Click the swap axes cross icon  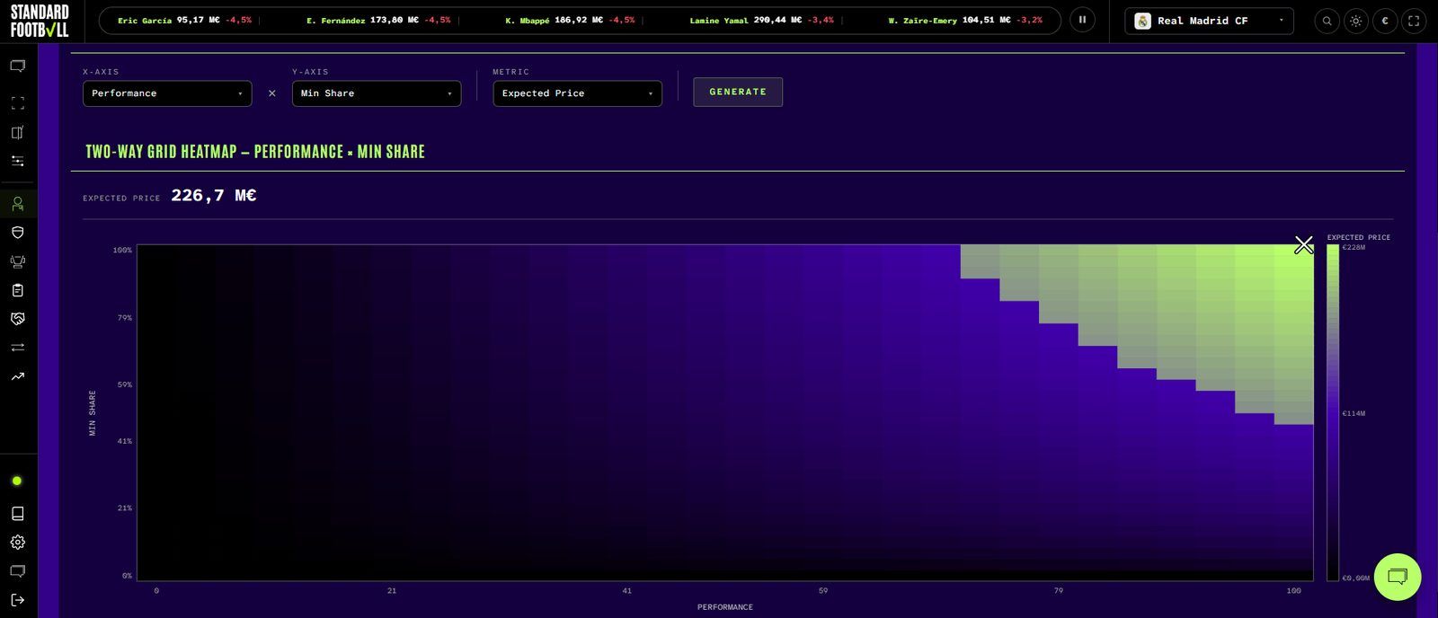click(x=271, y=93)
